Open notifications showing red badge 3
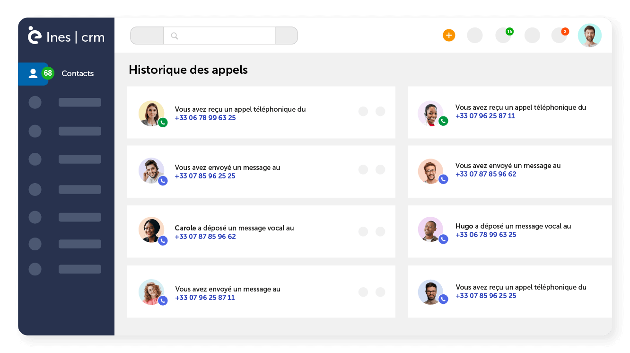 (x=560, y=35)
